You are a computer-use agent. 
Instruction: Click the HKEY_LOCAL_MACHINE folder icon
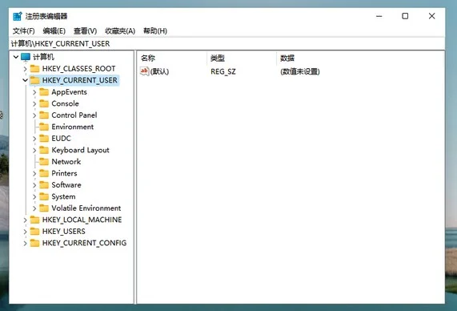click(x=35, y=220)
